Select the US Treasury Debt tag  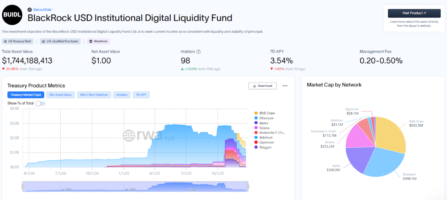(18, 41)
